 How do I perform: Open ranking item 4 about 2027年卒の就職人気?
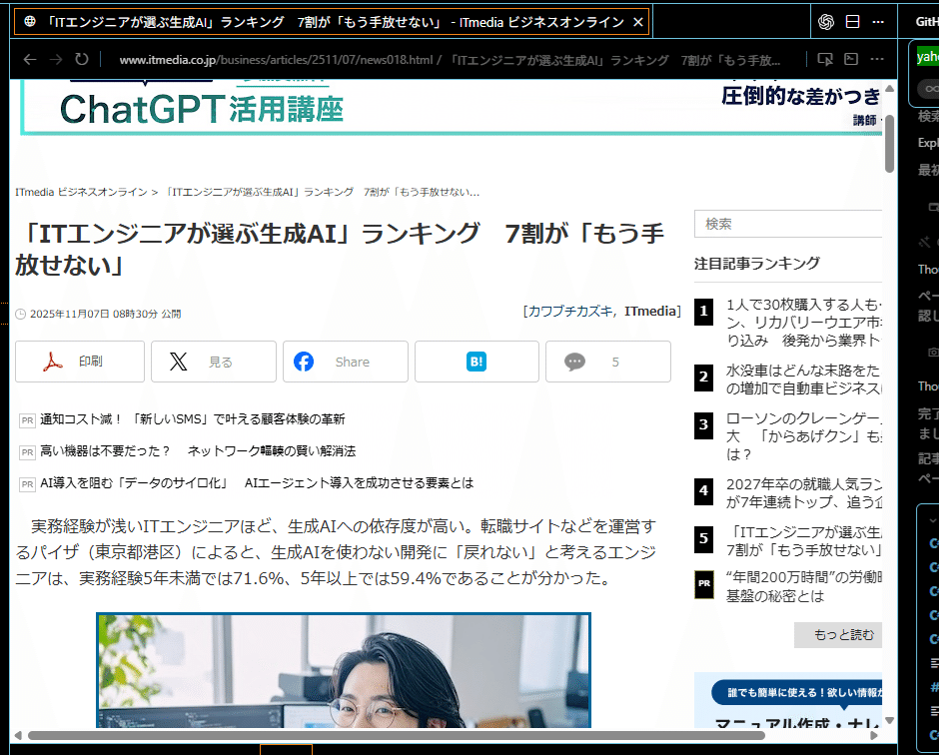point(804,492)
